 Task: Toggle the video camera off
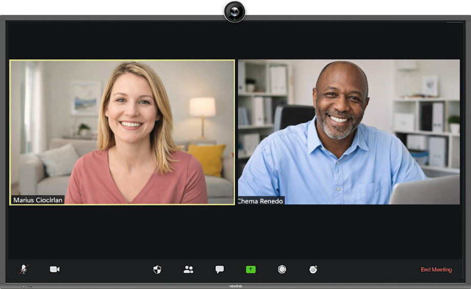coord(55,270)
